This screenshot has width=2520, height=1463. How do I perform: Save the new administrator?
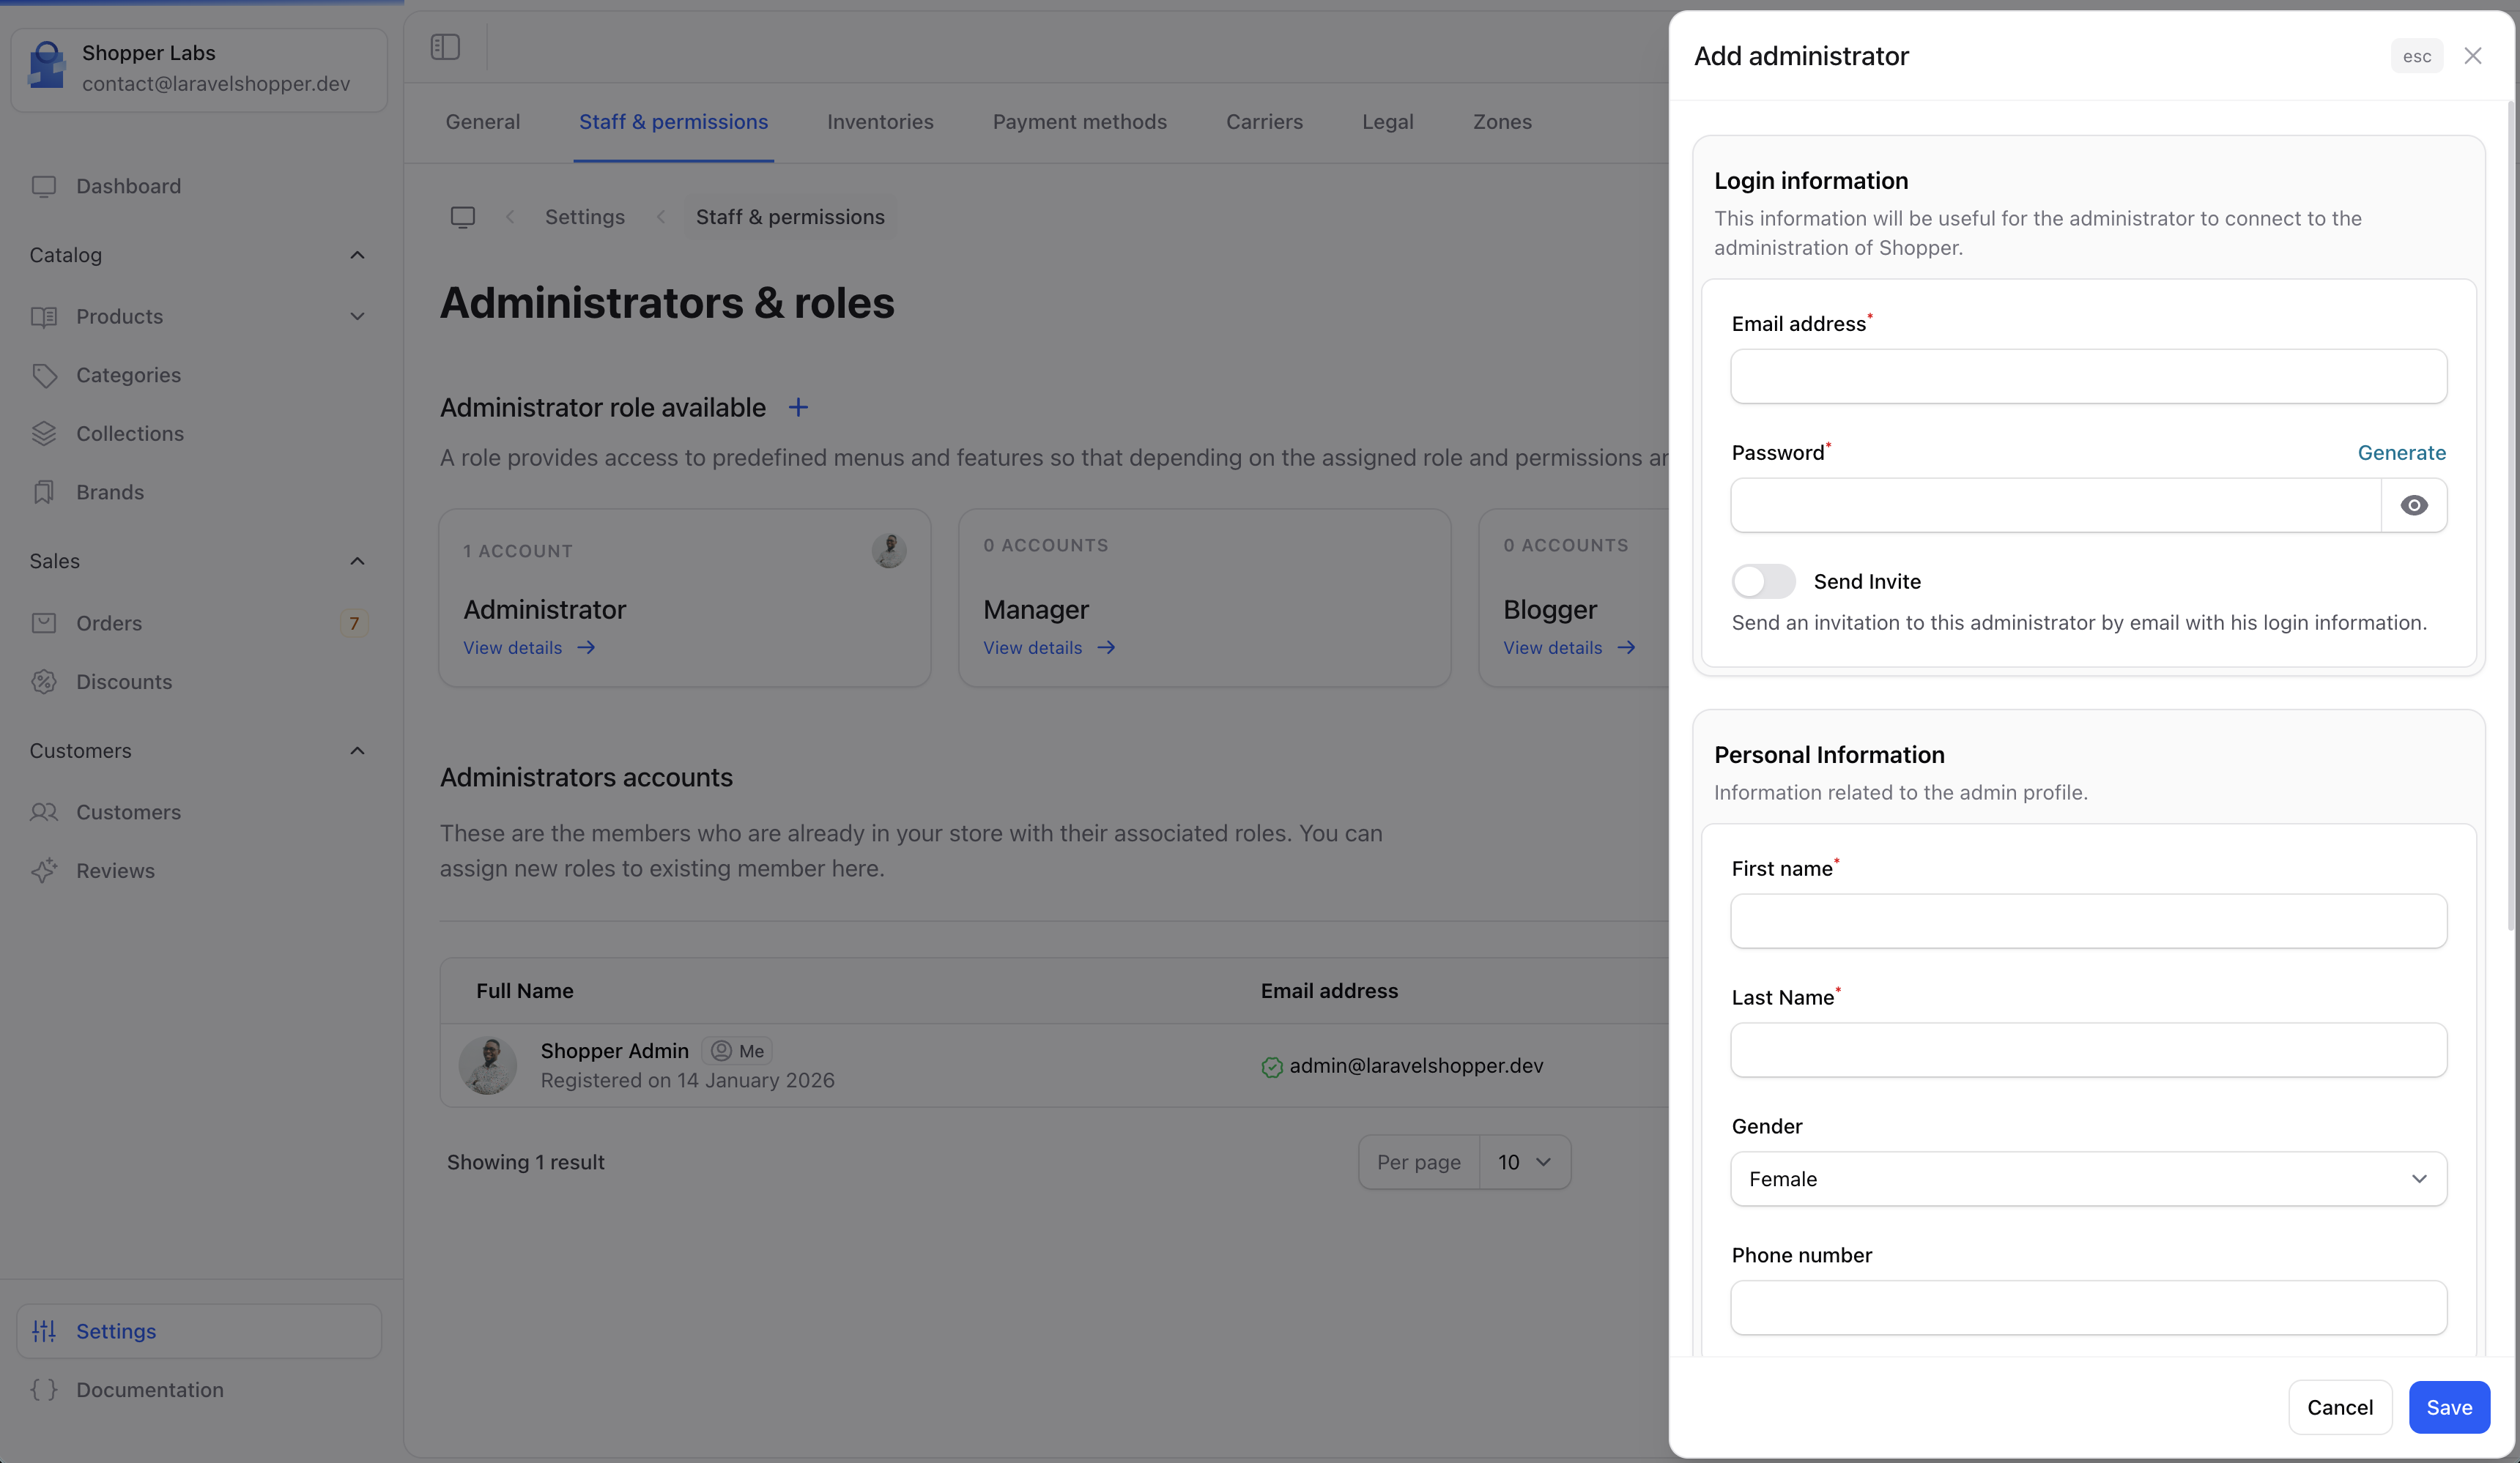coord(2449,1407)
